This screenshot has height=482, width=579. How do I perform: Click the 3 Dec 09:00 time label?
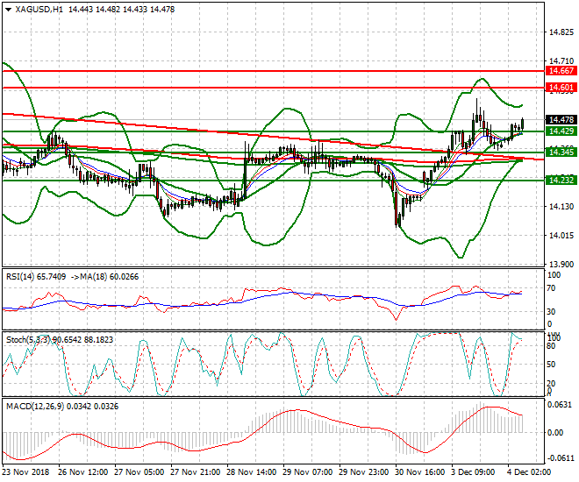coord(474,472)
